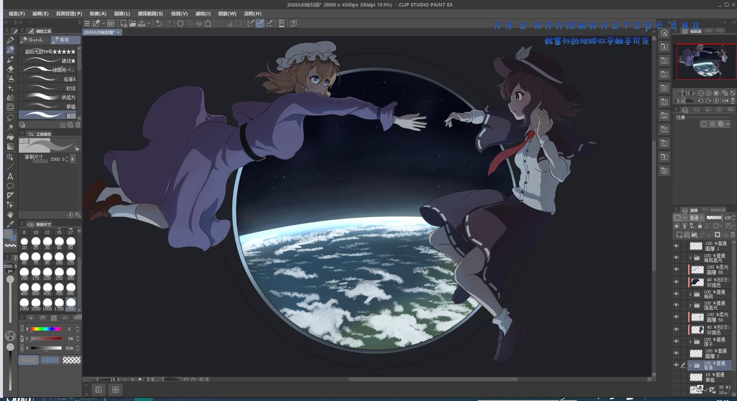737x401 pixels.
Task: Open the 檔案(F) menu
Action: click(17, 14)
